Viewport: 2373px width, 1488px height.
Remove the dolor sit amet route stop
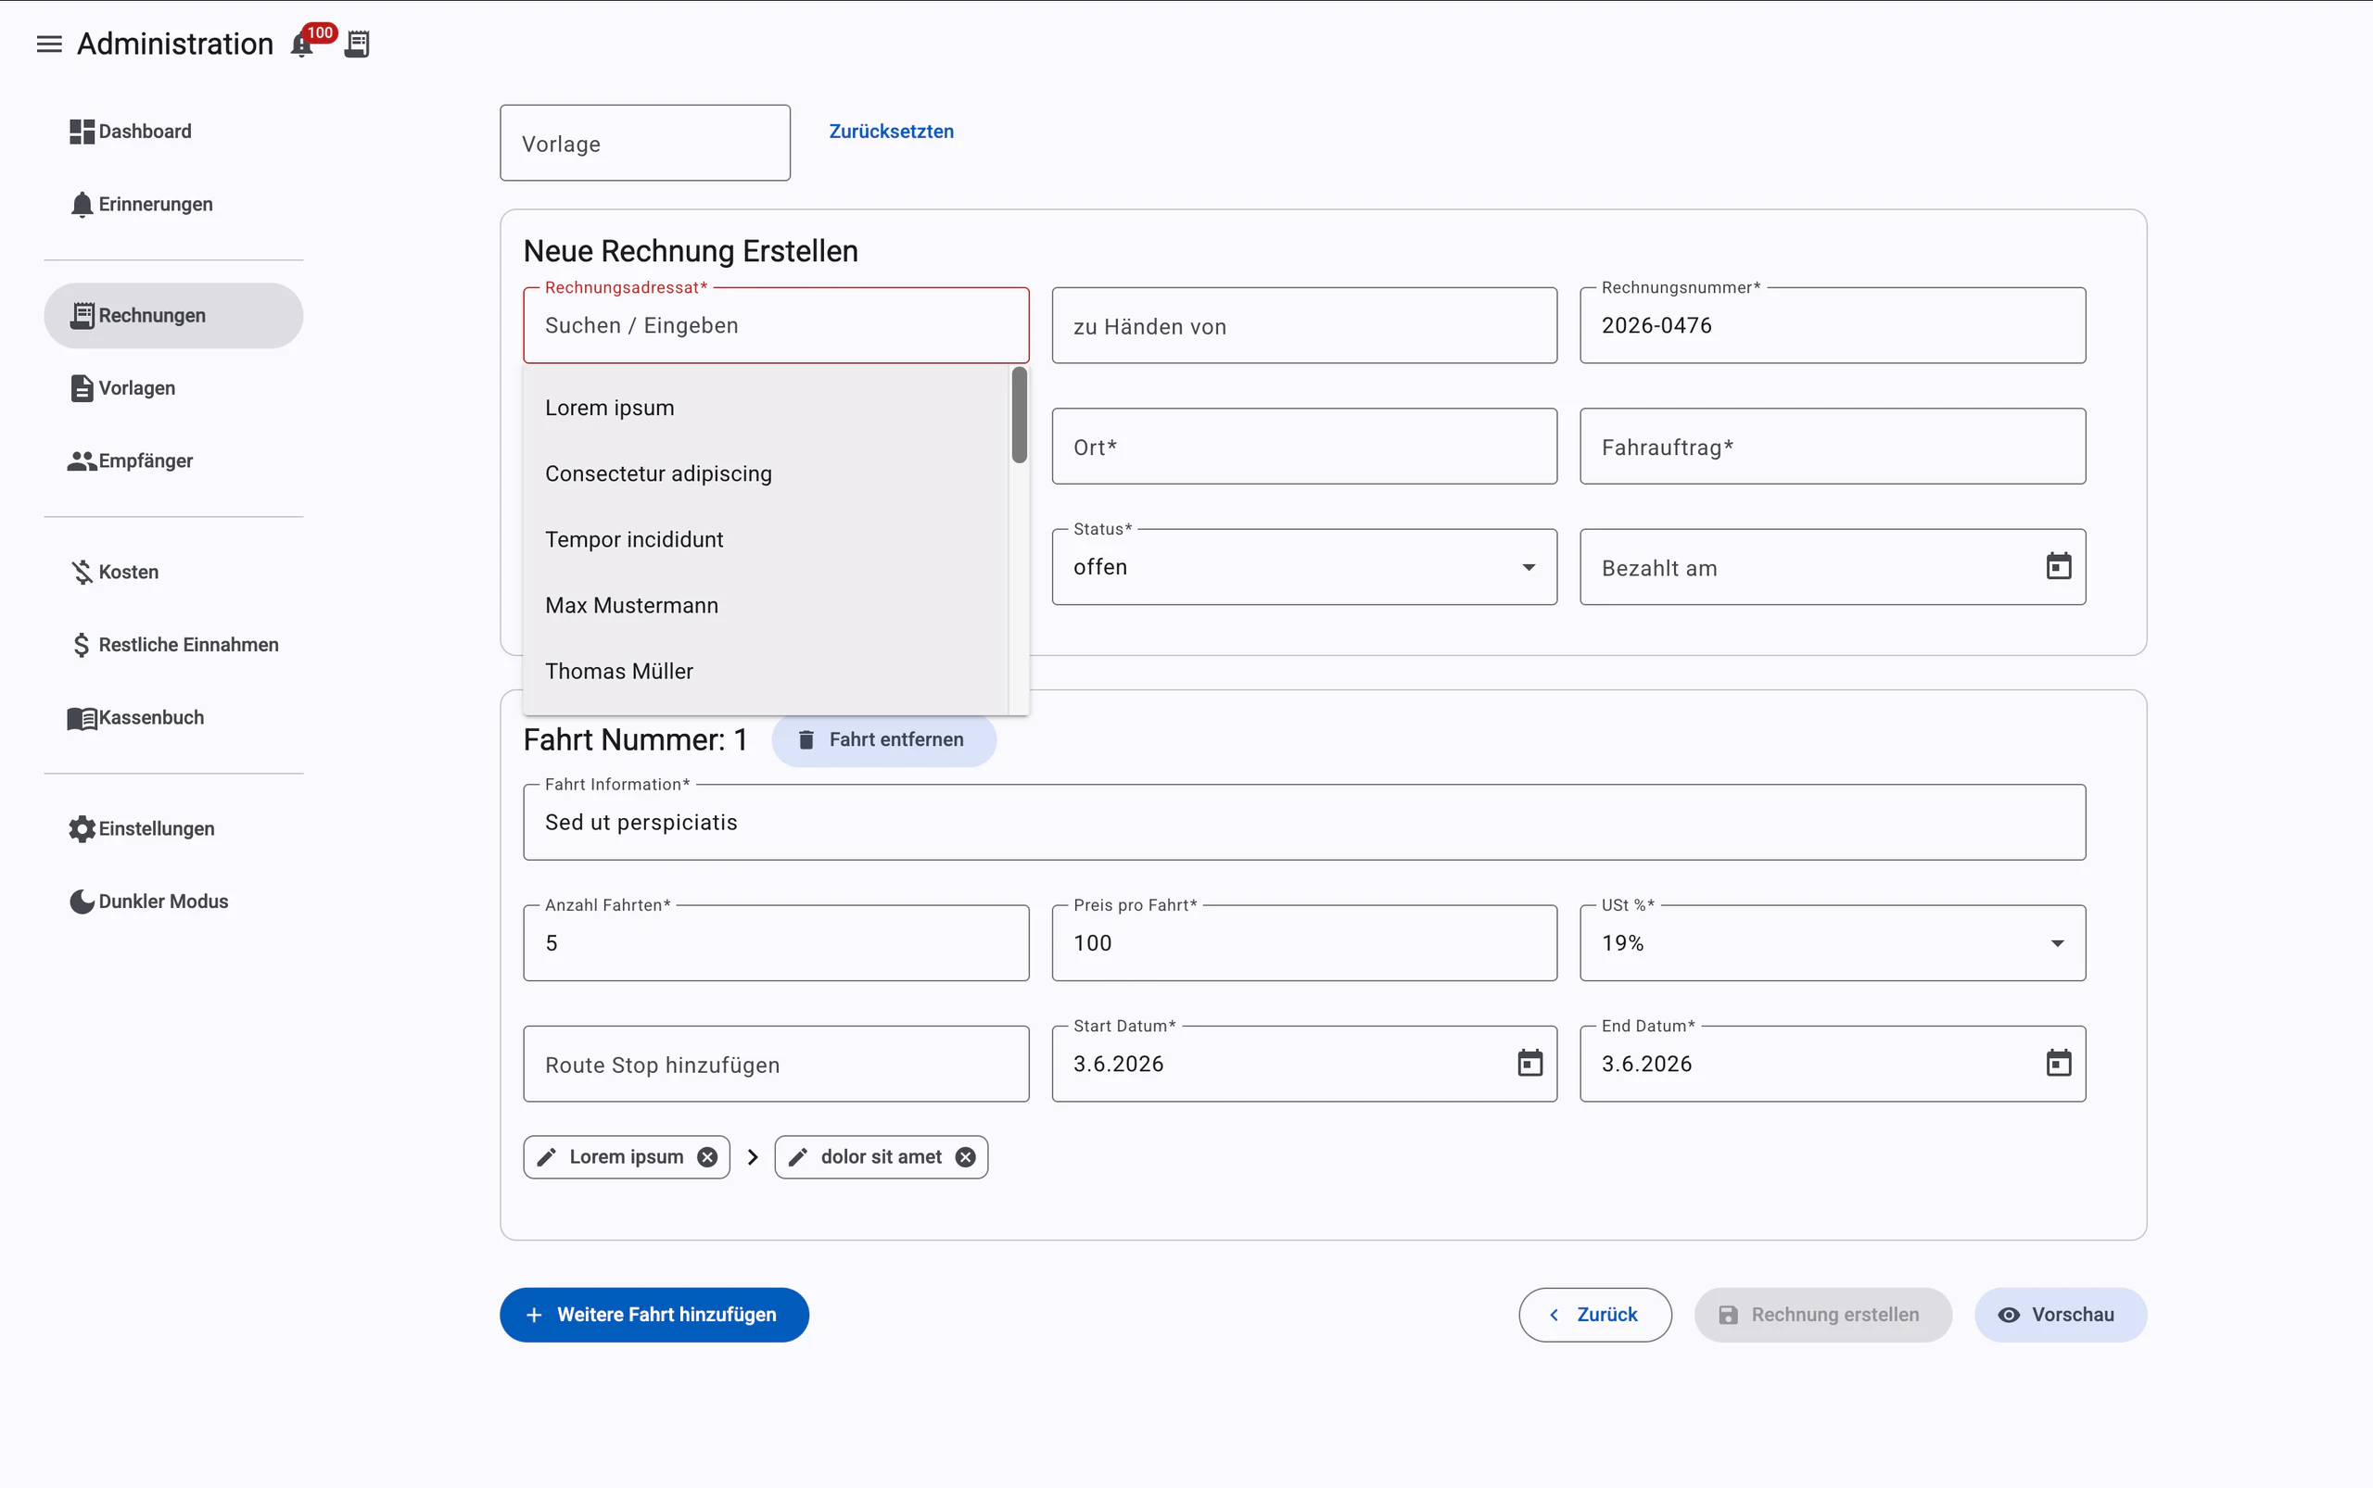[966, 1157]
